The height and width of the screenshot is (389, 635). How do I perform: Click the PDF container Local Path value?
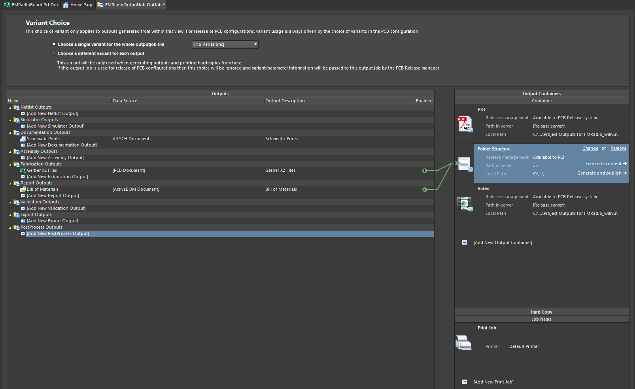(x=575, y=134)
